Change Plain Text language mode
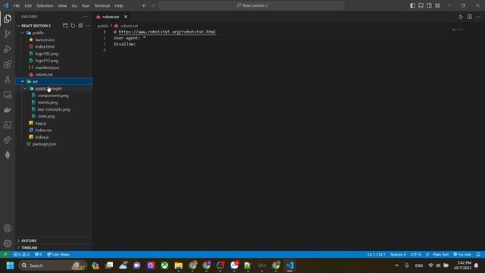Screen dimensions: 485x273 (441, 255)
